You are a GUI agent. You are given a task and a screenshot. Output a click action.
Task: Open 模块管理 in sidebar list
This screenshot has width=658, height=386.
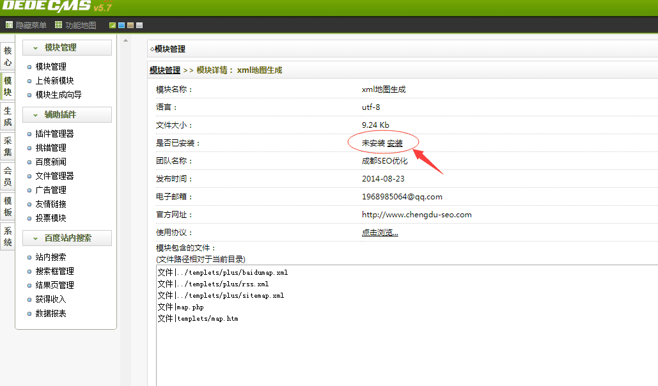click(51, 66)
